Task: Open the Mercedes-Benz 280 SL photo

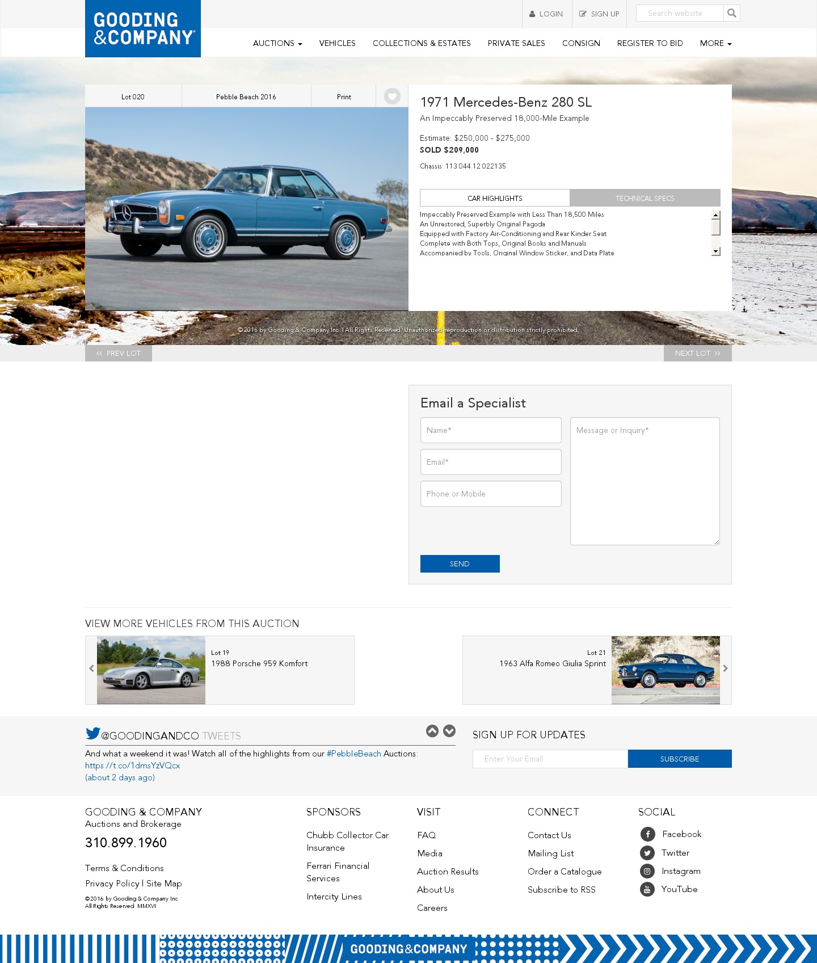Action: pos(247,209)
